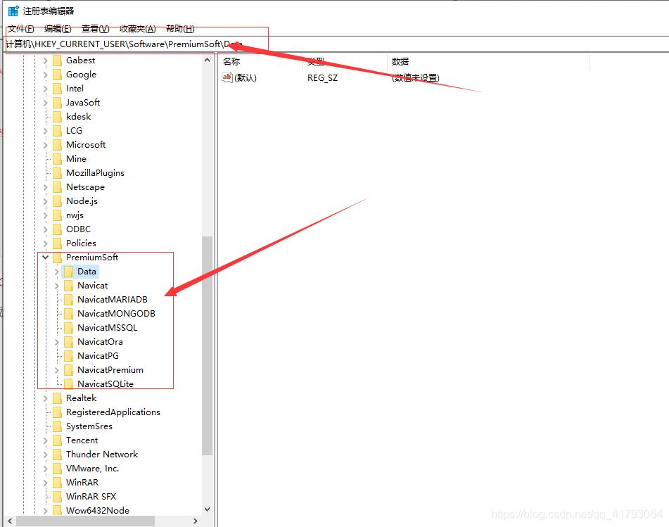
Task: Click the tree scrollbar down arrow
Action: point(207,509)
